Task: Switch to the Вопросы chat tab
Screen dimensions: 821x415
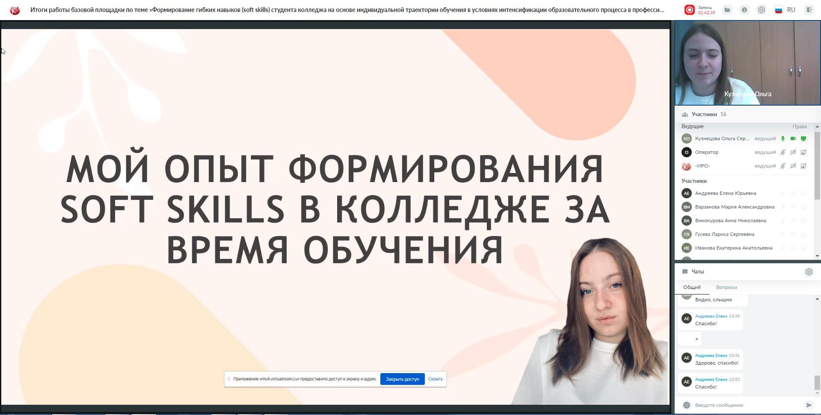Action: pos(726,287)
